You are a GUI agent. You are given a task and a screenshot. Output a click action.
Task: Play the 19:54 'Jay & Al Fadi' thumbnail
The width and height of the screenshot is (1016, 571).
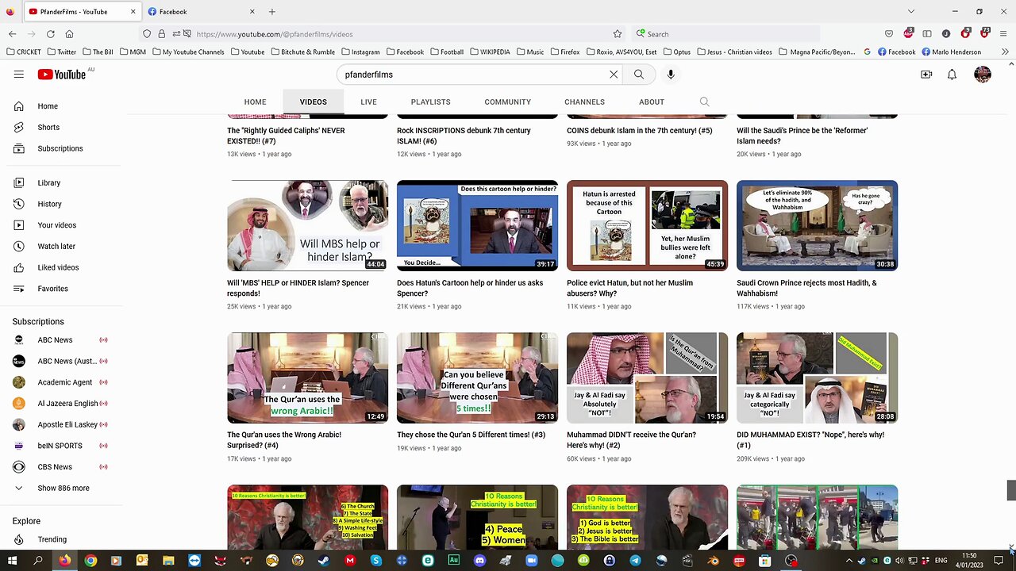tap(647, 377)
